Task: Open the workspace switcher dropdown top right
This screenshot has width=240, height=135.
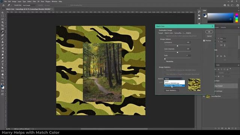Action: (x=232, y=5)
